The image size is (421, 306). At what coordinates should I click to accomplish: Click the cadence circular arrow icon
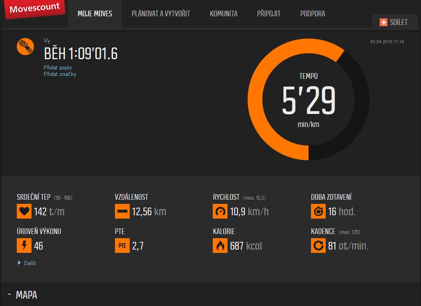(x=318, y=246)
